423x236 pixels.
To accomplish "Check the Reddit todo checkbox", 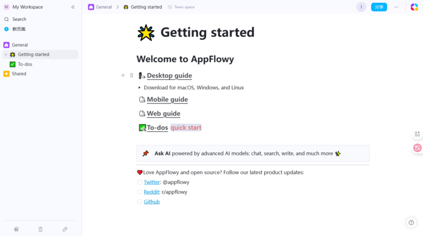I will 139,192.
